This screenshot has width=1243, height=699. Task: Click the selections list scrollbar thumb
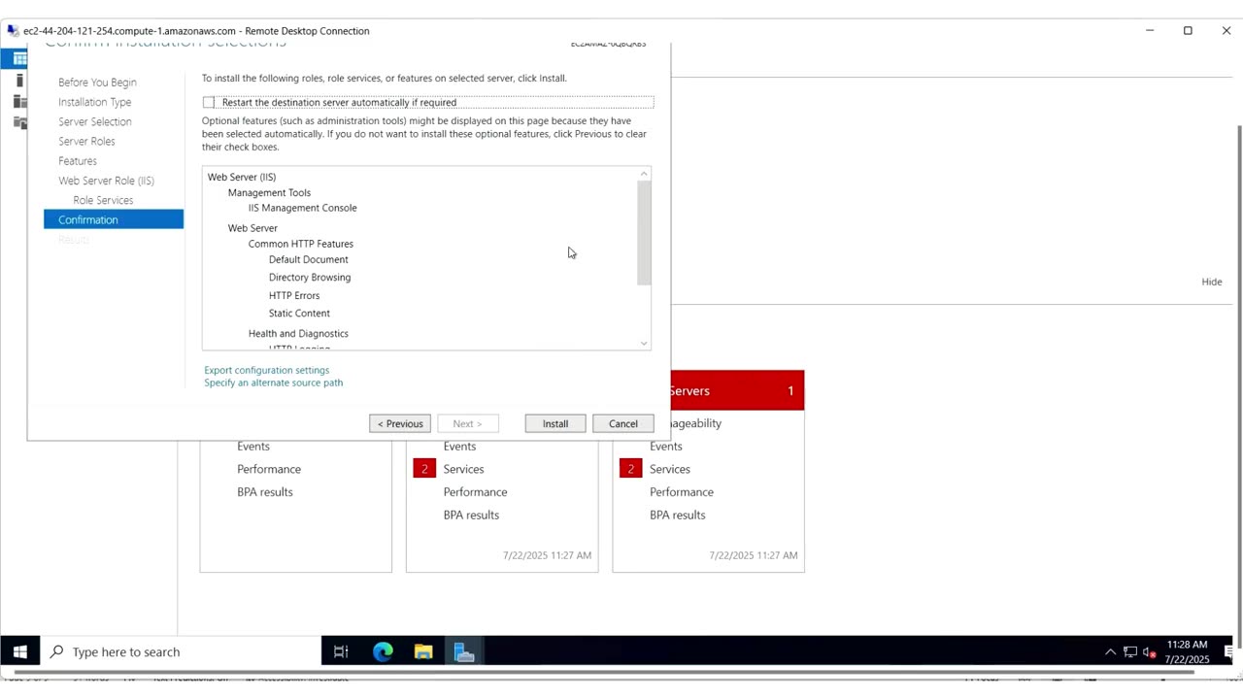click(644, 233)
